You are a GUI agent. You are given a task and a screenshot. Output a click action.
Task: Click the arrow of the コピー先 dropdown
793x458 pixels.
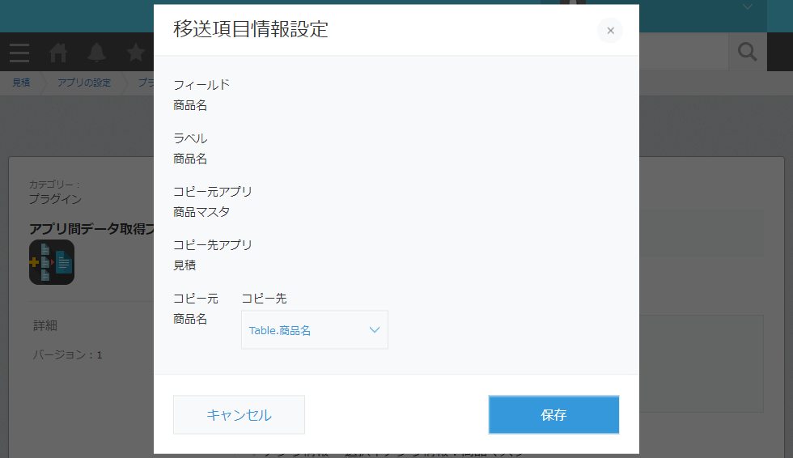374,330
